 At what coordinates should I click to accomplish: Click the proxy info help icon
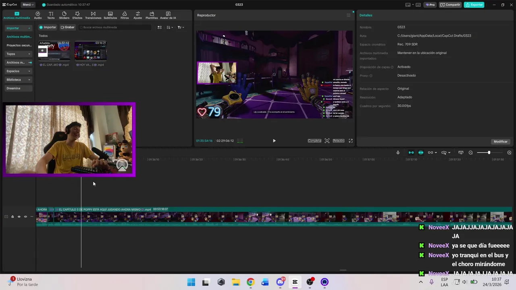click(x=371, y=76)
